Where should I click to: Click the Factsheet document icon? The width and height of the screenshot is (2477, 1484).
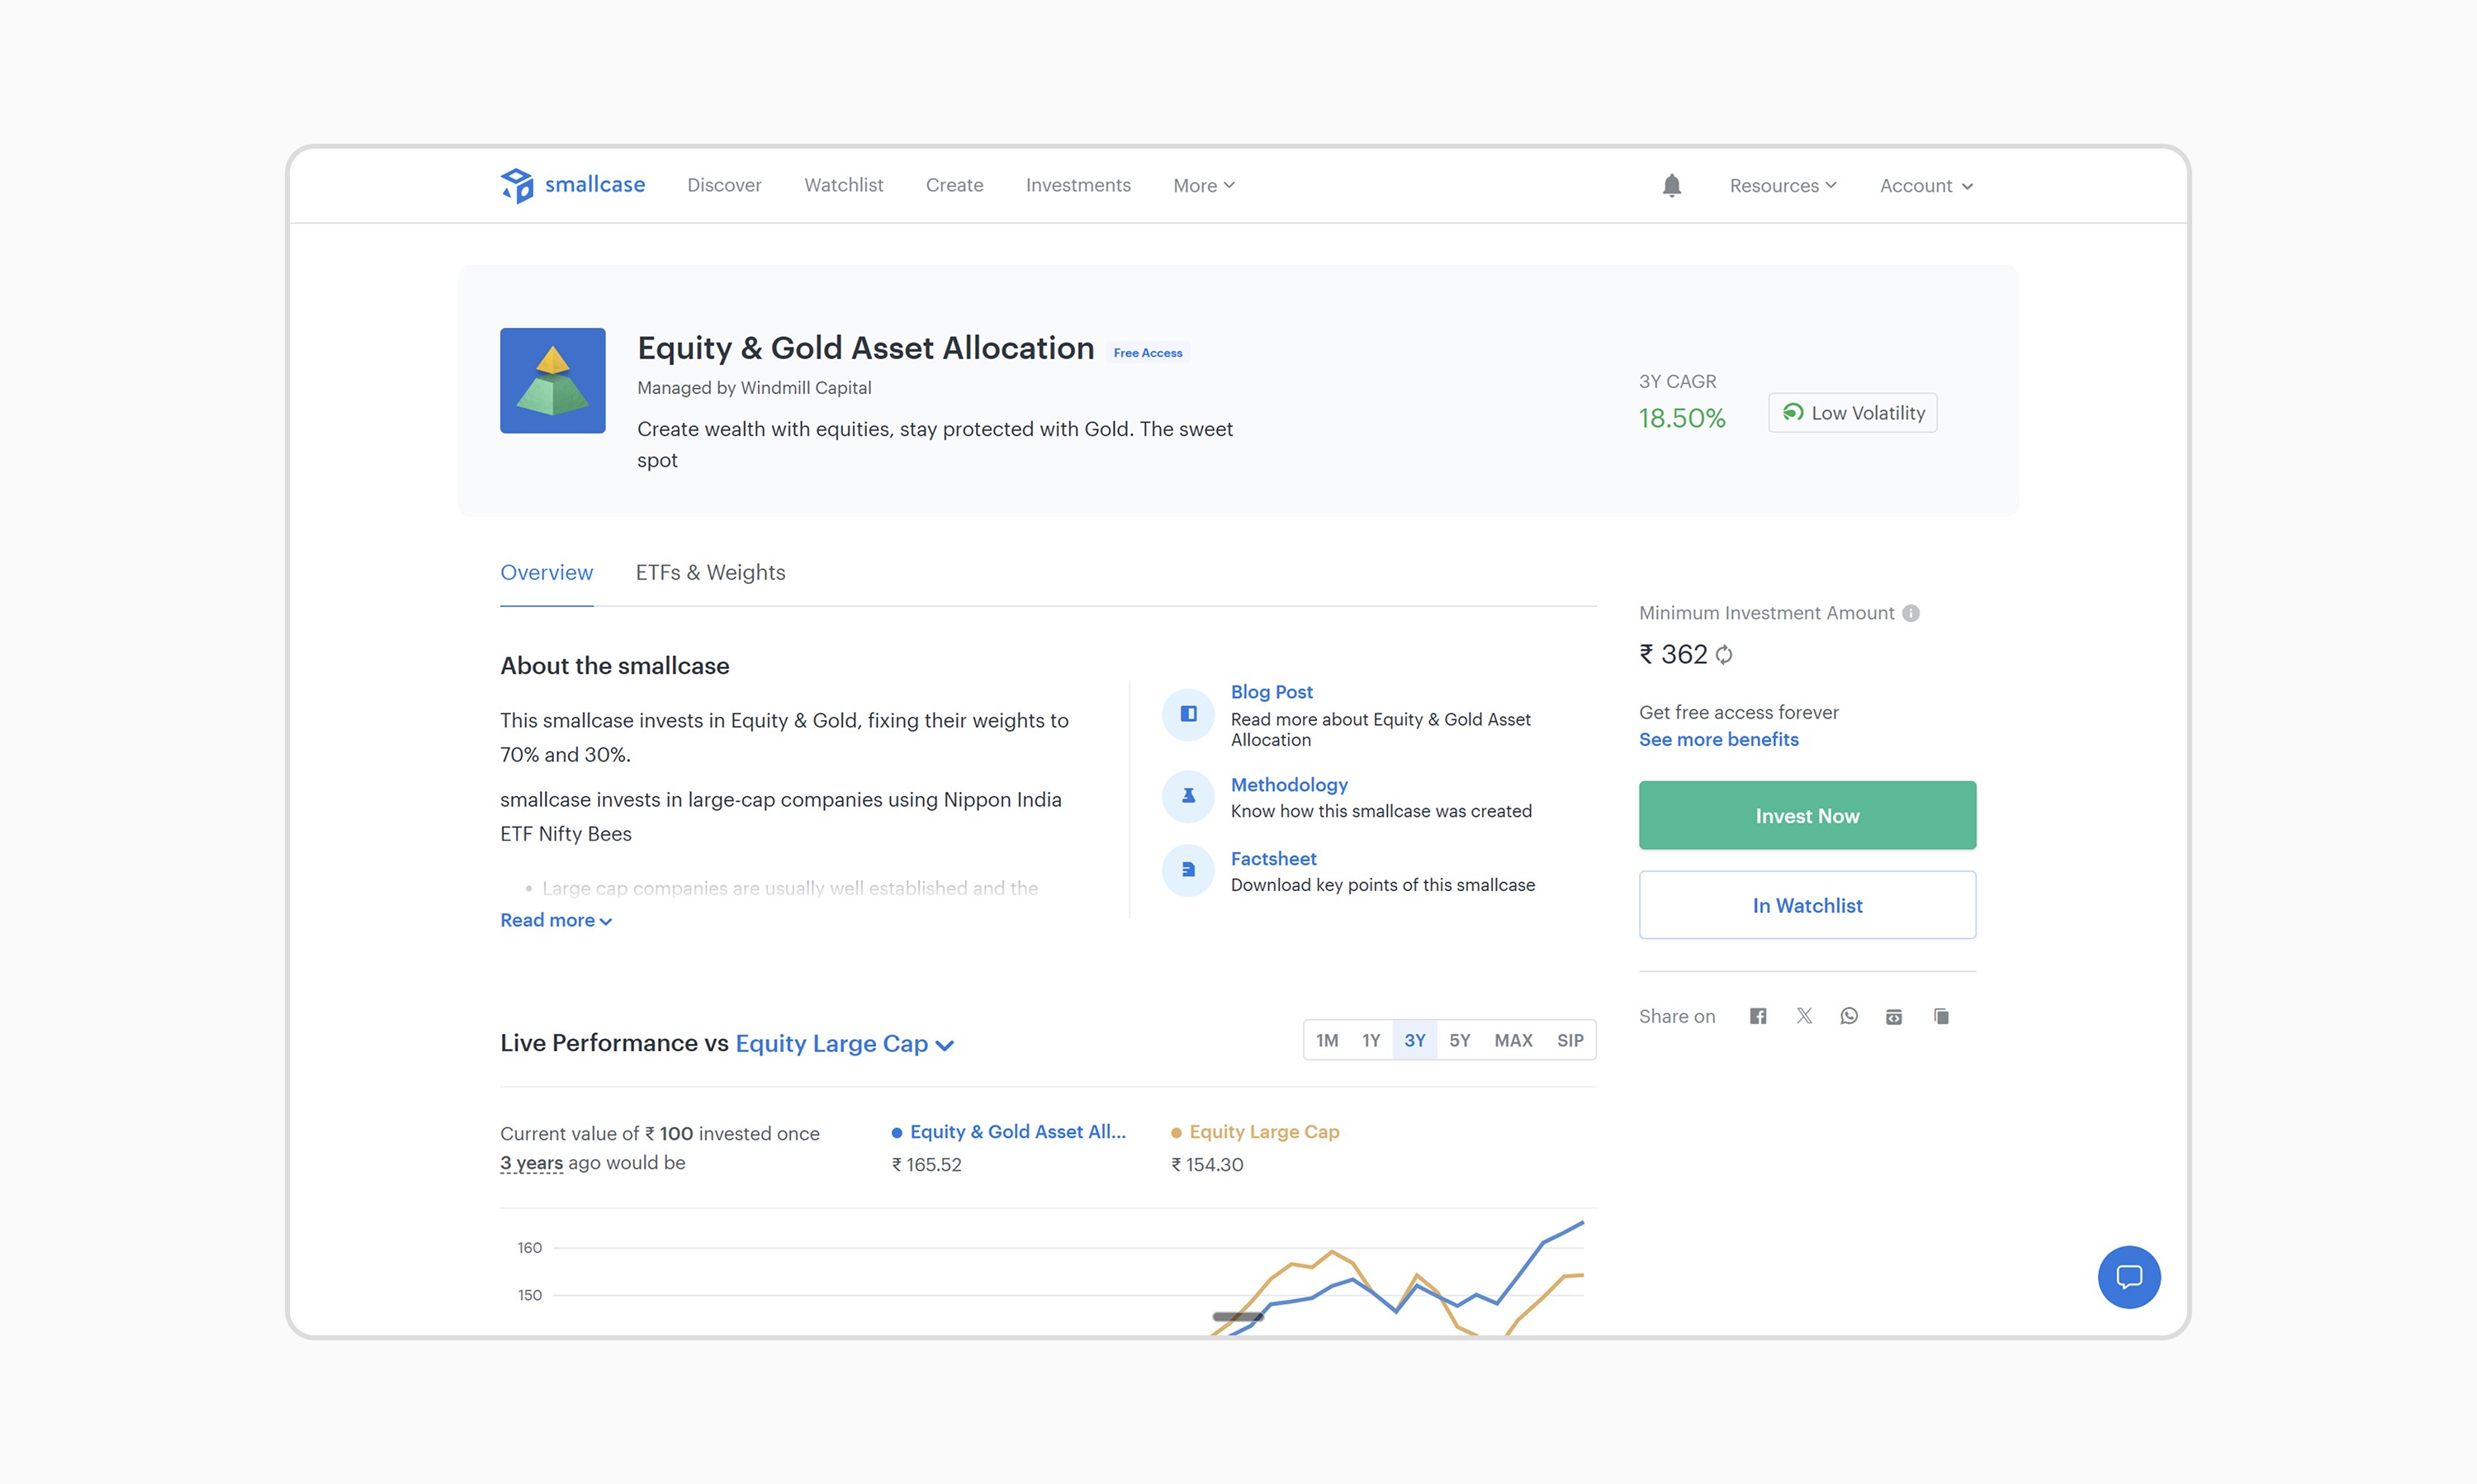point(1188,870)
